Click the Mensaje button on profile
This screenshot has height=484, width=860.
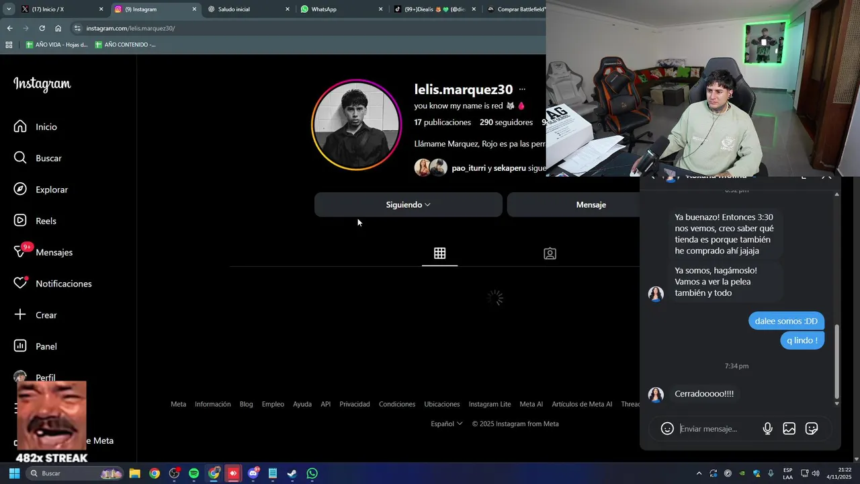point(591,204)
